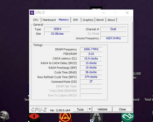The width and height of the screenshot is (153, 122).
Task: Open the green swirl desktop icon
Action: click(x=128, y=117)
